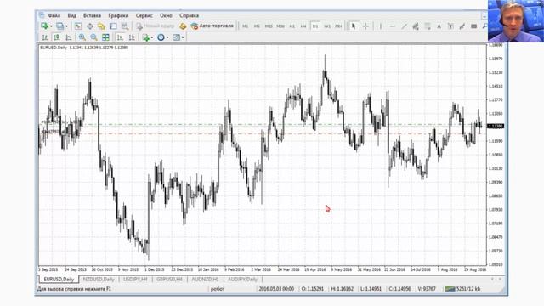Click the search magnifier at toolbar end
The image size is (544, 306).
point(485,26)
